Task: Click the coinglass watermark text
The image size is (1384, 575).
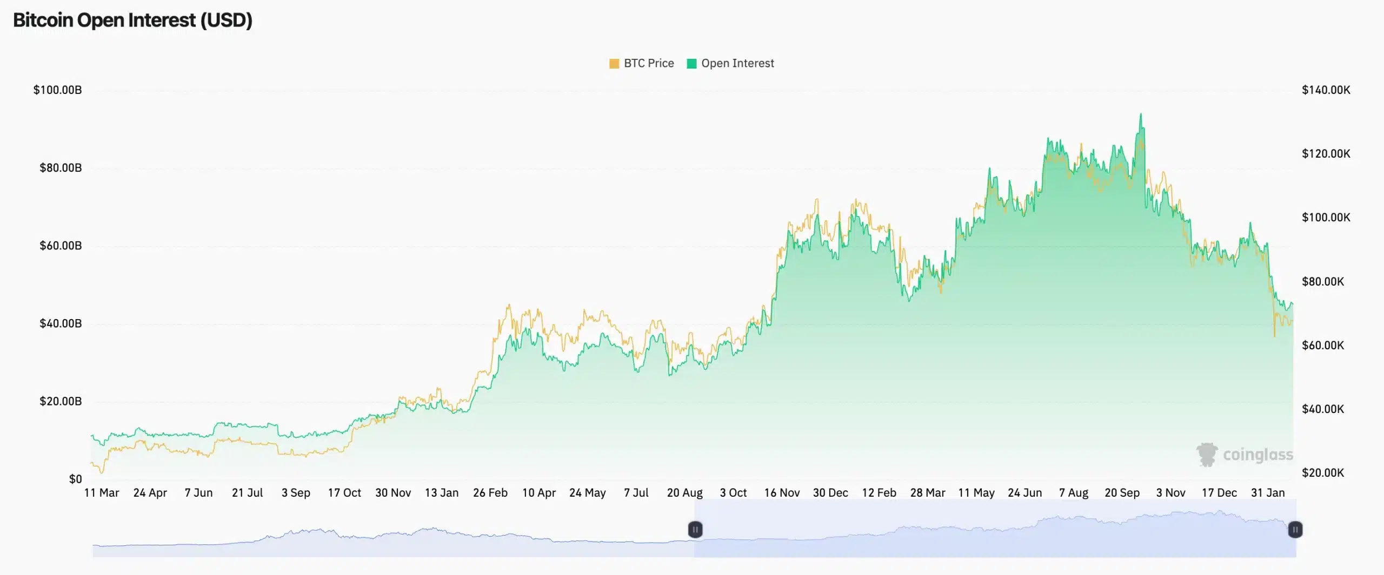Action: tap(1258, 455)
